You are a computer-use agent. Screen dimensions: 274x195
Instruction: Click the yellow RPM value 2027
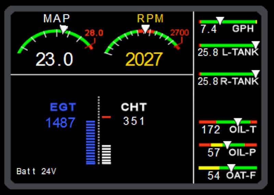coord(144,59)
